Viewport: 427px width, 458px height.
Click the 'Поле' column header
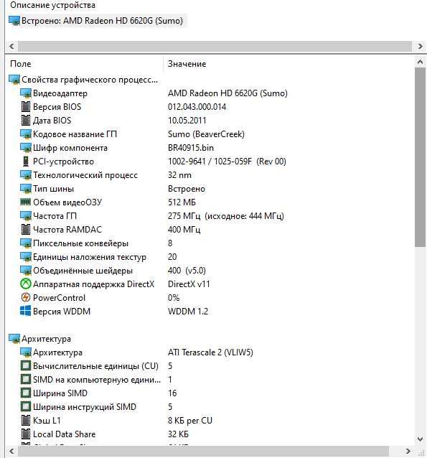pyautogui.click(x=20, y=64)
